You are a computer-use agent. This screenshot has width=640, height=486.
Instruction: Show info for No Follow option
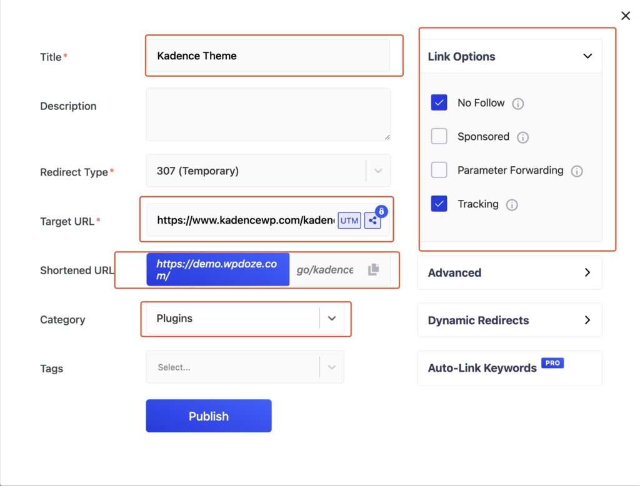[518, 104]
